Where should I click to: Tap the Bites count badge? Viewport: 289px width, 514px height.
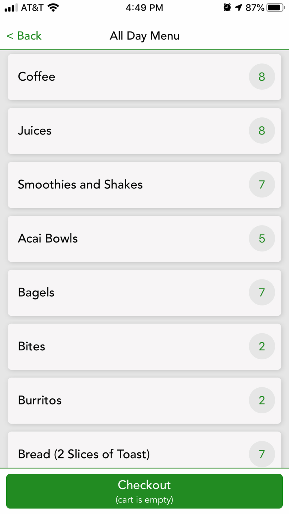(262, 346)
